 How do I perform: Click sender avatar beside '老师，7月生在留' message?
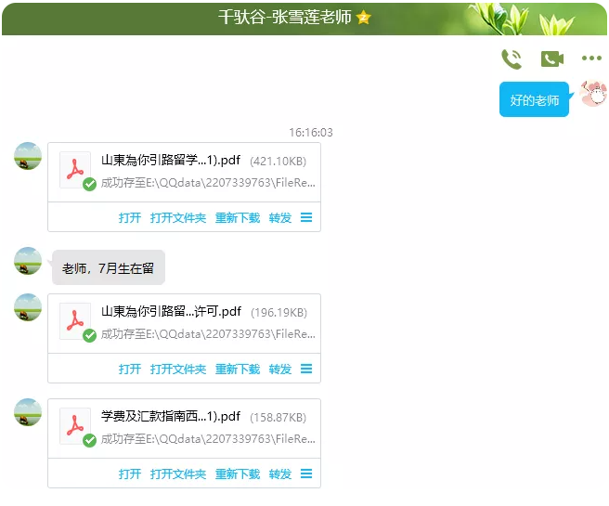[28, 261]
